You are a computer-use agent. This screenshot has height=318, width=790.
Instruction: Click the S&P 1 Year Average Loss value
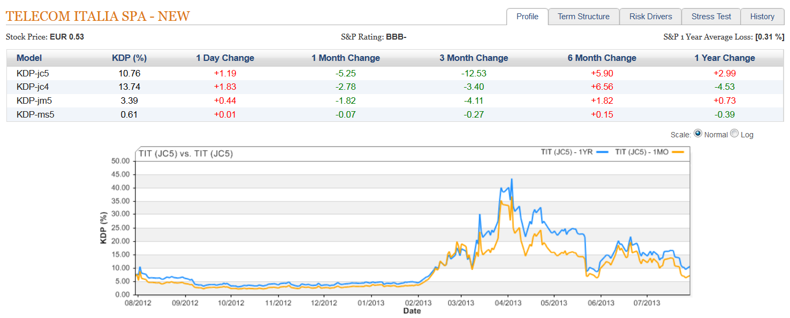pyautogui.click(x=770, y=37)
